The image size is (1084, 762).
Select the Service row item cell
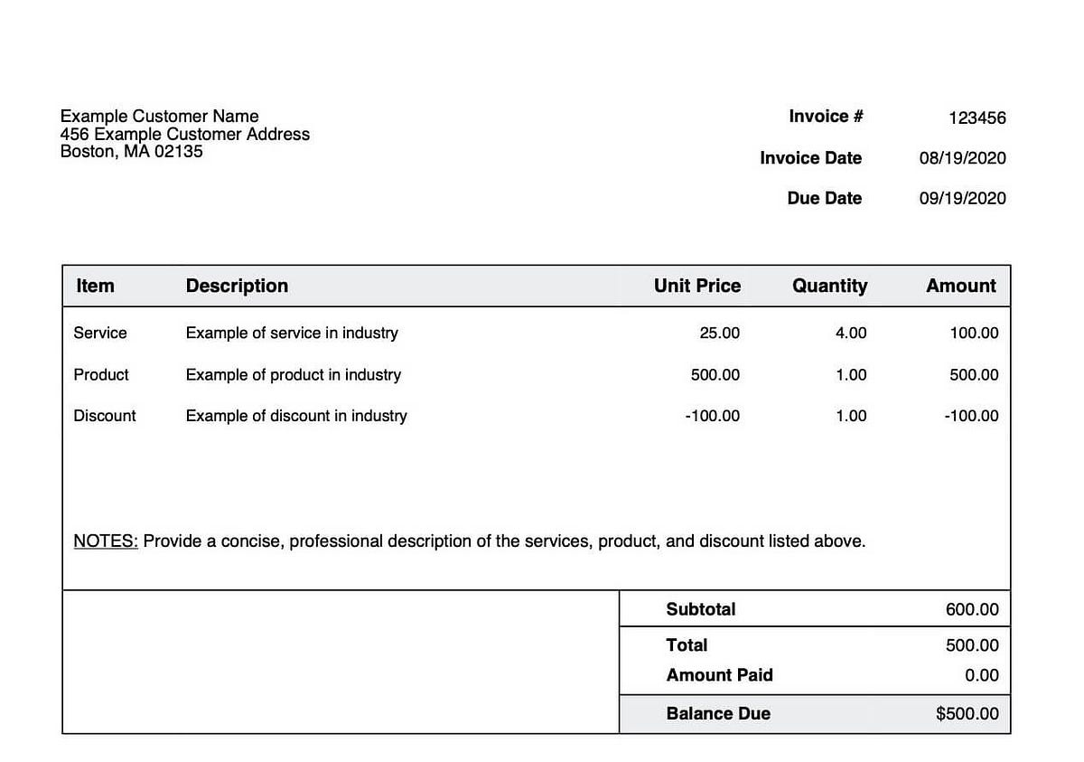(x=100, y=333)
